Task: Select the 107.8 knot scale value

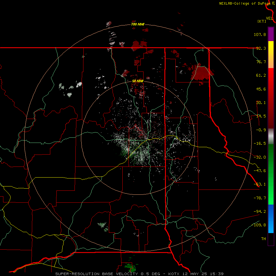Action: coord(260,34)
